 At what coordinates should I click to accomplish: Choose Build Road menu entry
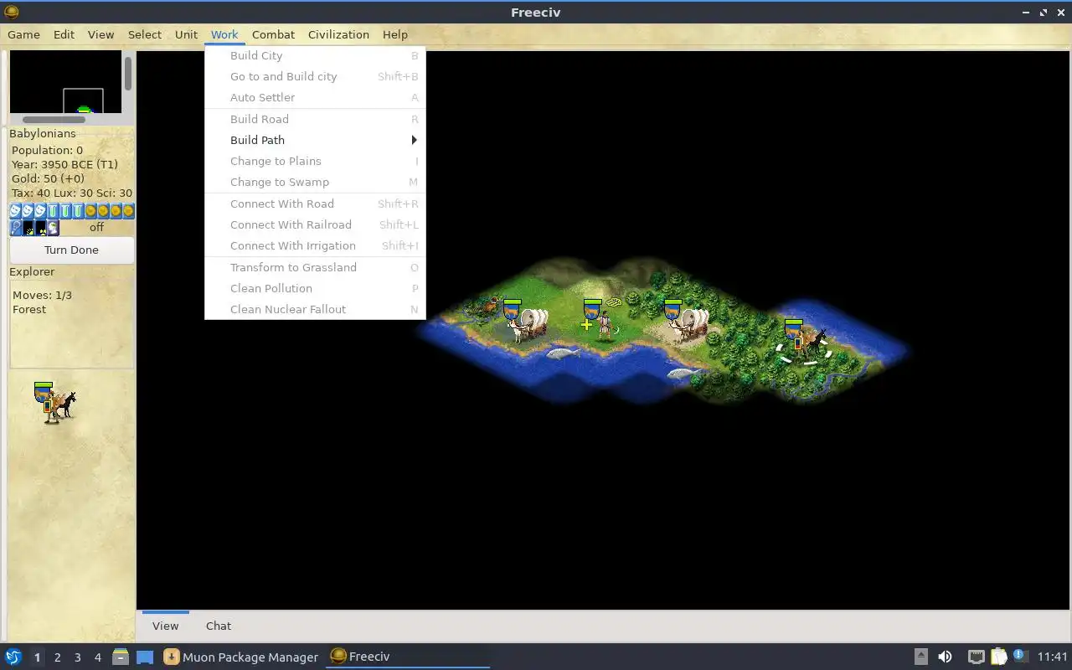[x=315, y=119]
